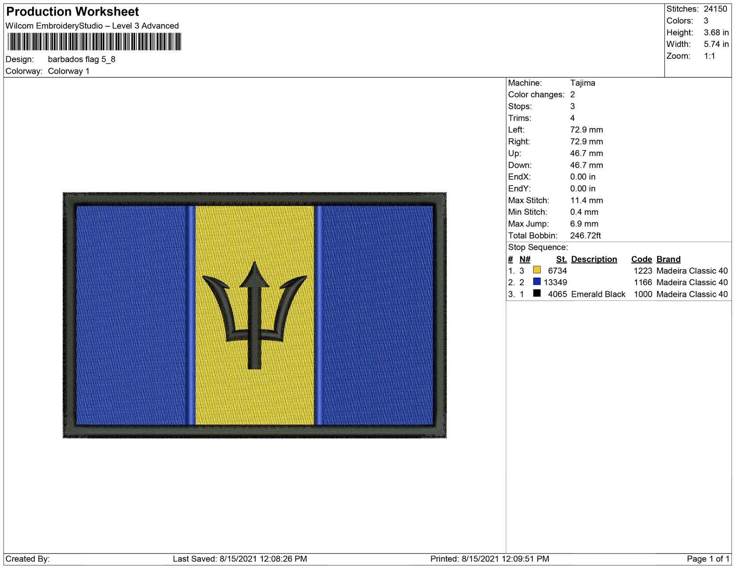Click the 'Stop Sequence:' heading
Screen dimensions: 735x566
(x=538, y=247)
